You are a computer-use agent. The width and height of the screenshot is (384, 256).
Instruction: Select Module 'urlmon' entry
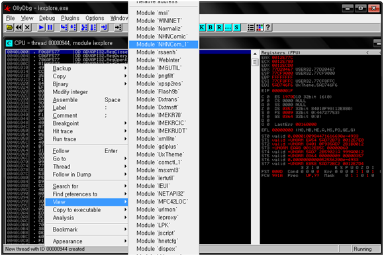click(164, 210)
